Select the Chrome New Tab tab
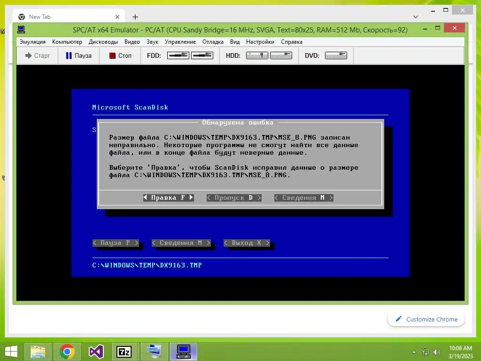This screenshot has height=361, width=481. [69, 17]
